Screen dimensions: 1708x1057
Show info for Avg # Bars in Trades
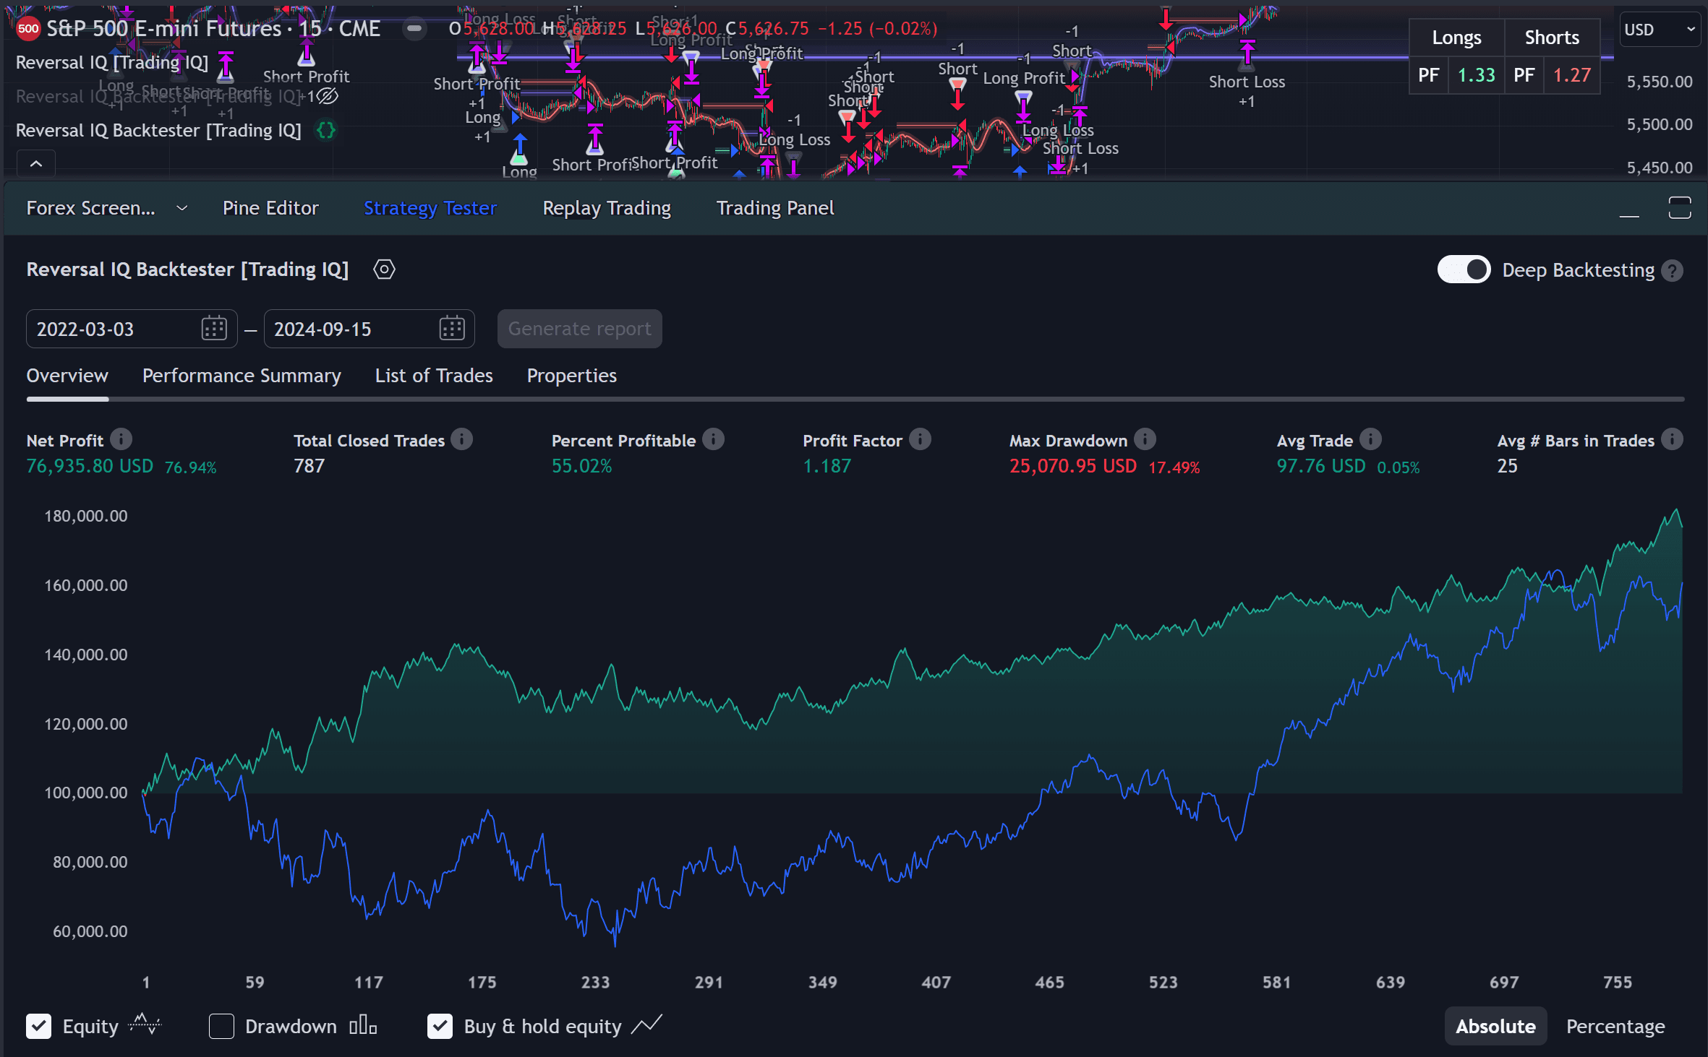pos(1672,439)
